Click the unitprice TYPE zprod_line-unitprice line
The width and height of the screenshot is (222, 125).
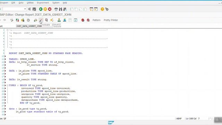click(x=46, y=94)
